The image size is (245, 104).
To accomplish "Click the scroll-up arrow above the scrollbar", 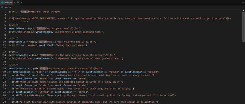I will coord(244,11).
